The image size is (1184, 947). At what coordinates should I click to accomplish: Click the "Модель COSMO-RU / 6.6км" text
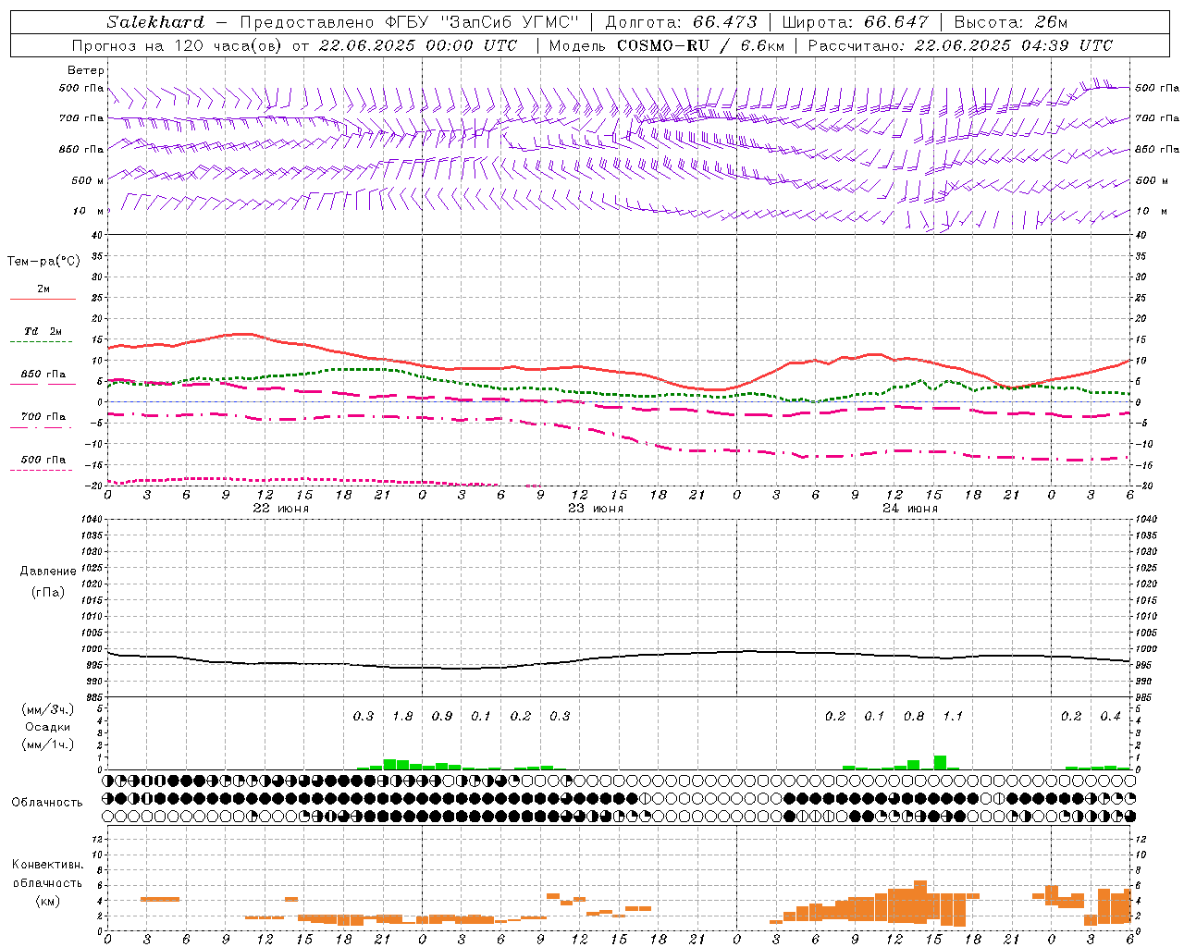[x=666, y=45]
